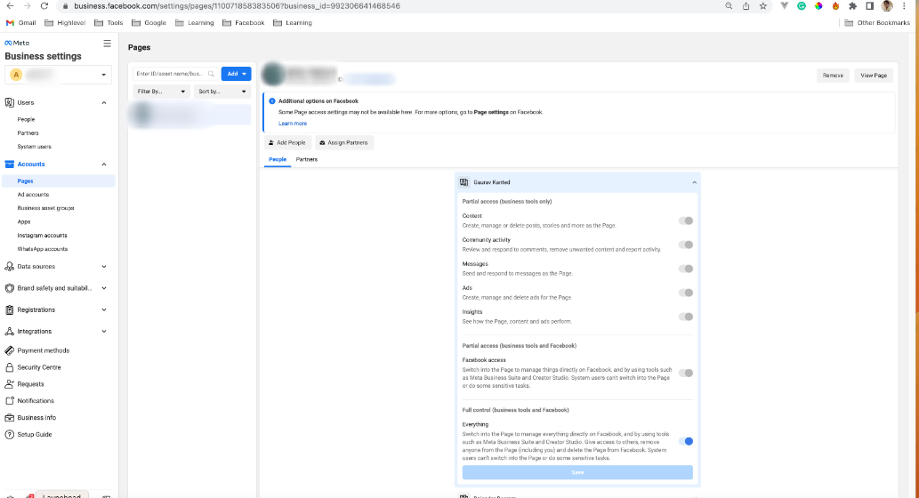
Task: Expand the Data sources section
Action: [x=57, y=267]
